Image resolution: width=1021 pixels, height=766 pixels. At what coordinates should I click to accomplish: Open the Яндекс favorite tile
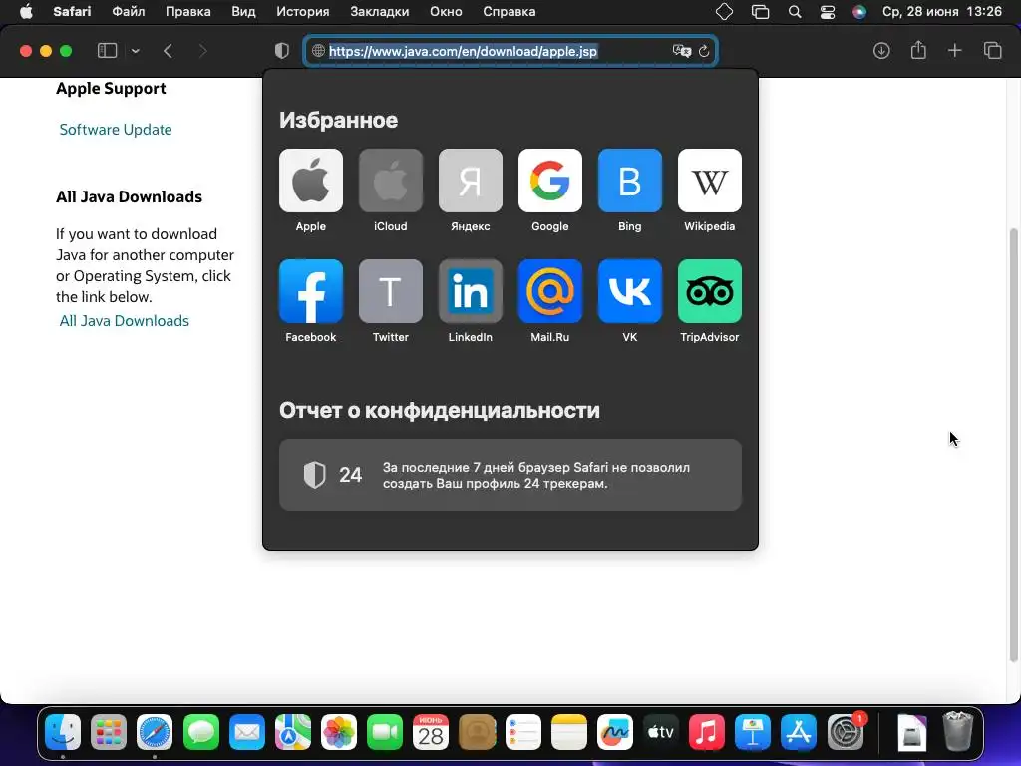[471, 181]
